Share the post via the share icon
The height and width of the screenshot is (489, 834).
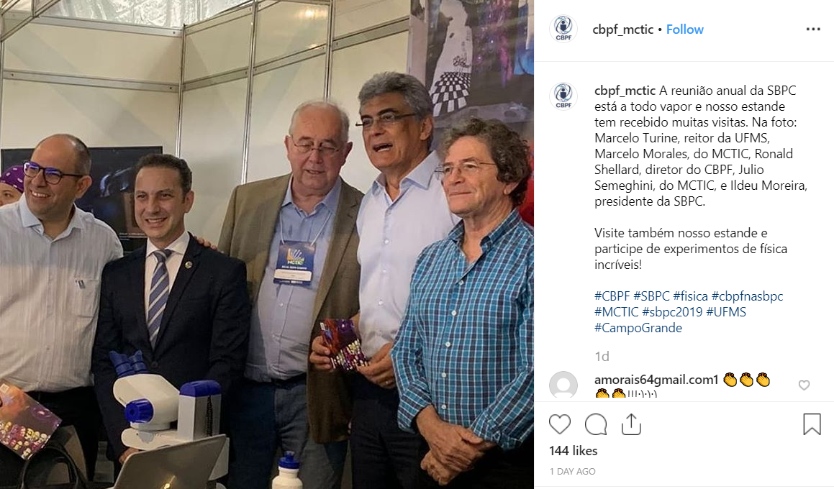pos(631,424)
